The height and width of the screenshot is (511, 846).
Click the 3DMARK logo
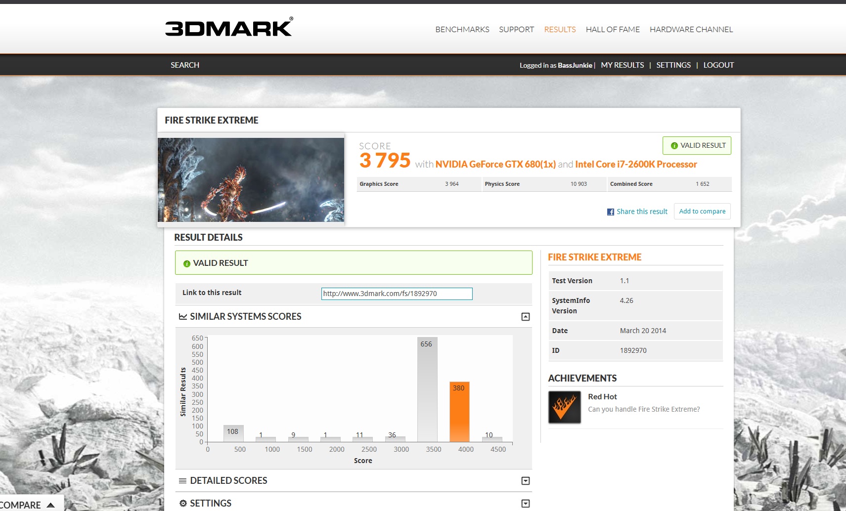click(229, 27)
